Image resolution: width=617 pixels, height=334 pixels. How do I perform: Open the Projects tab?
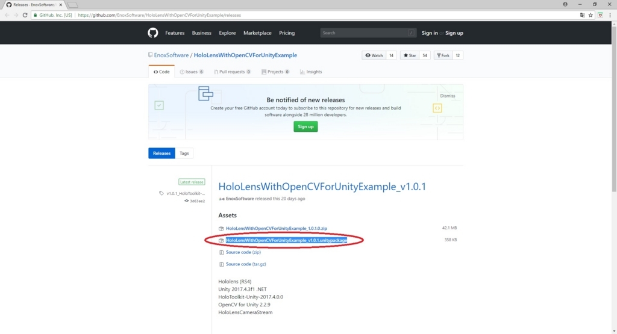[275, 72]
